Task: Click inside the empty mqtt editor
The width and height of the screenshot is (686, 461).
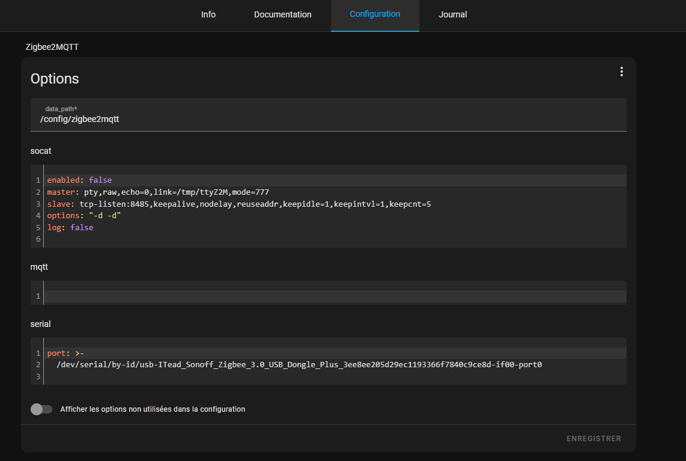Action: 240,295
